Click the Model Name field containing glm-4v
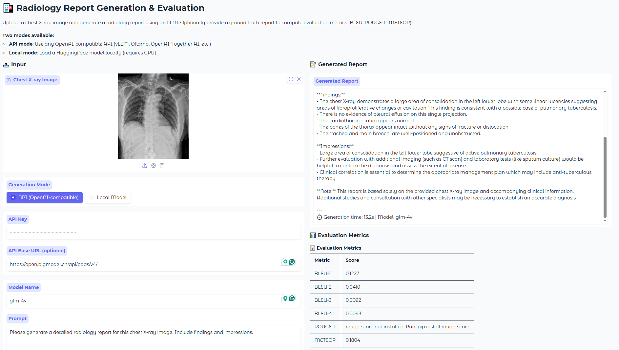The width and height of the screenshot is (619, 350). pos(154,301)
